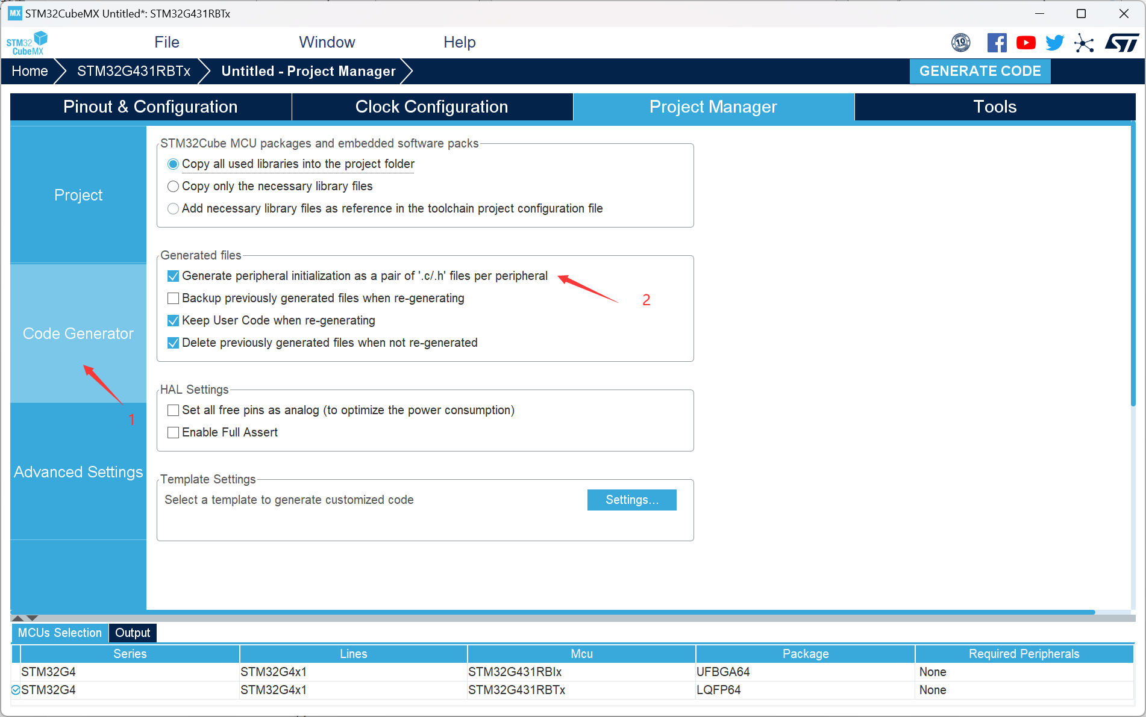Click the GENERATE CODE button
Screen dimensions: 1146x717
pyautogui.click(x=980, y=71)
